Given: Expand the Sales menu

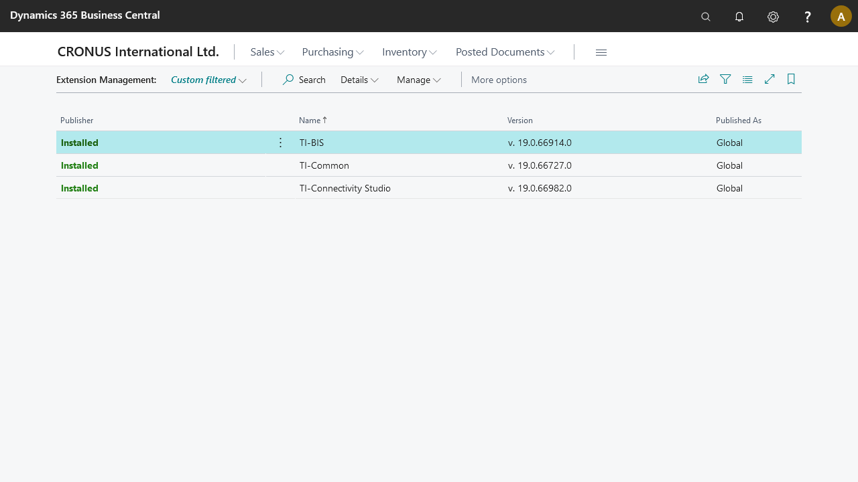Looking at the screenshot, I should pos(267,52).
